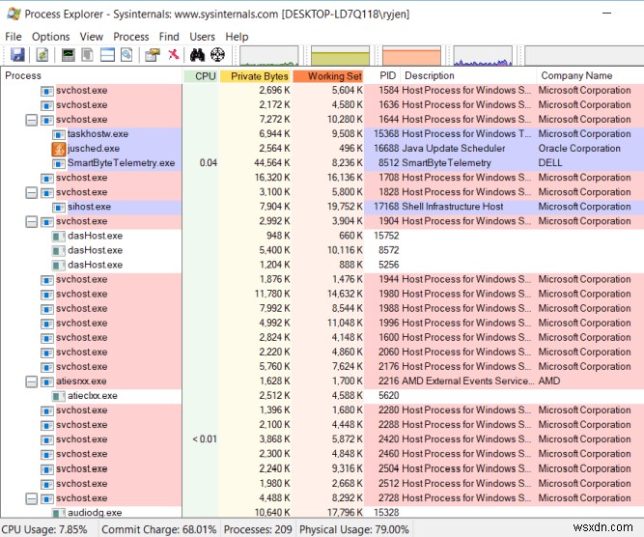Click the icon of svchost.exe PID 1708

pyautogui.click(x=46, y=178)
